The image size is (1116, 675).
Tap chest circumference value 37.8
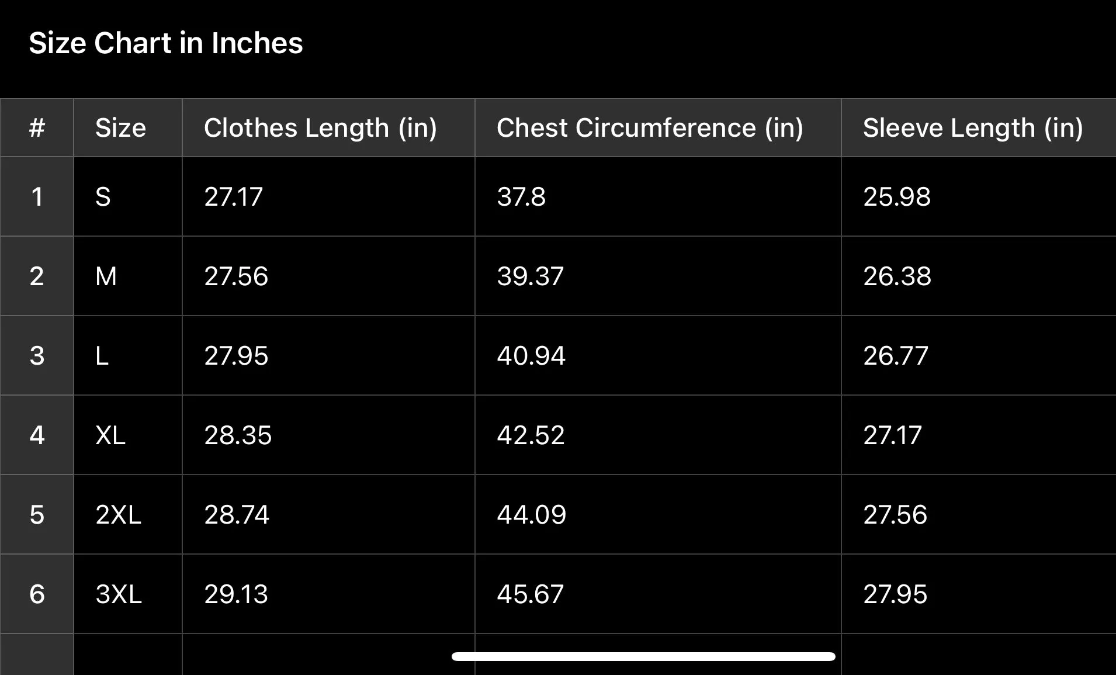point(658,196)
